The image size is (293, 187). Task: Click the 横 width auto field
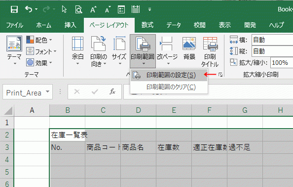tap(272, 40)
